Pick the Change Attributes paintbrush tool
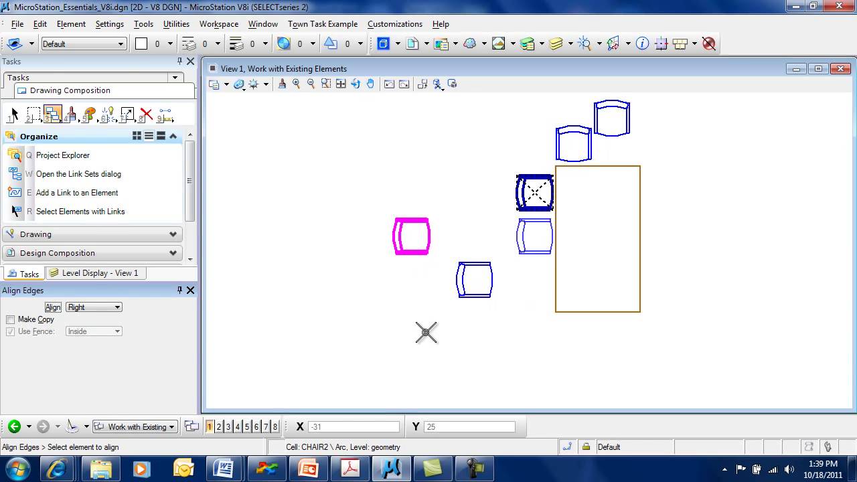Viewport: 857px width, 482px height. coord(71,114)
